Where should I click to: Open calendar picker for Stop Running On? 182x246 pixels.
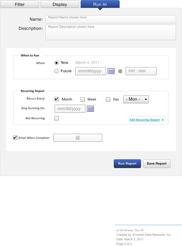click(x=90, y=109)
